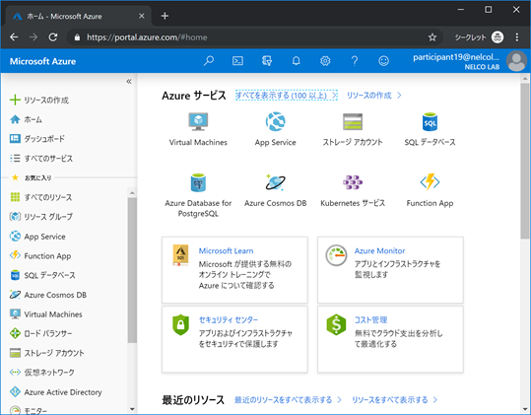Screen dimensions: 531x415
Task: Click リソースをすべて表示する link
Action: [394, 400]
